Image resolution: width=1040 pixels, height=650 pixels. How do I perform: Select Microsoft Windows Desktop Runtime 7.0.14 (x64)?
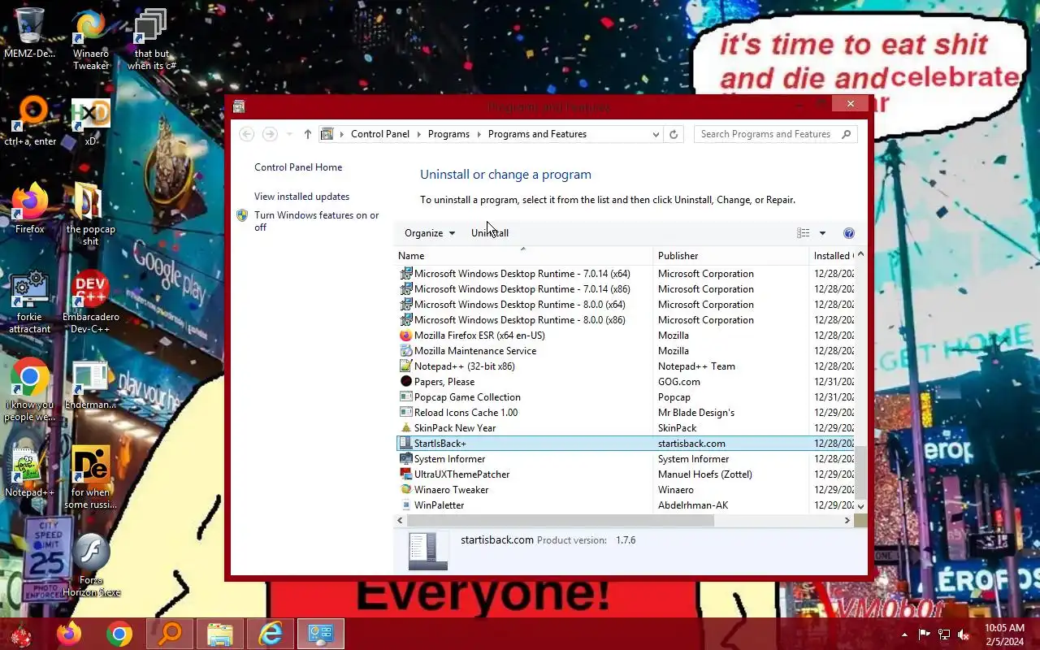coord(625,274)
